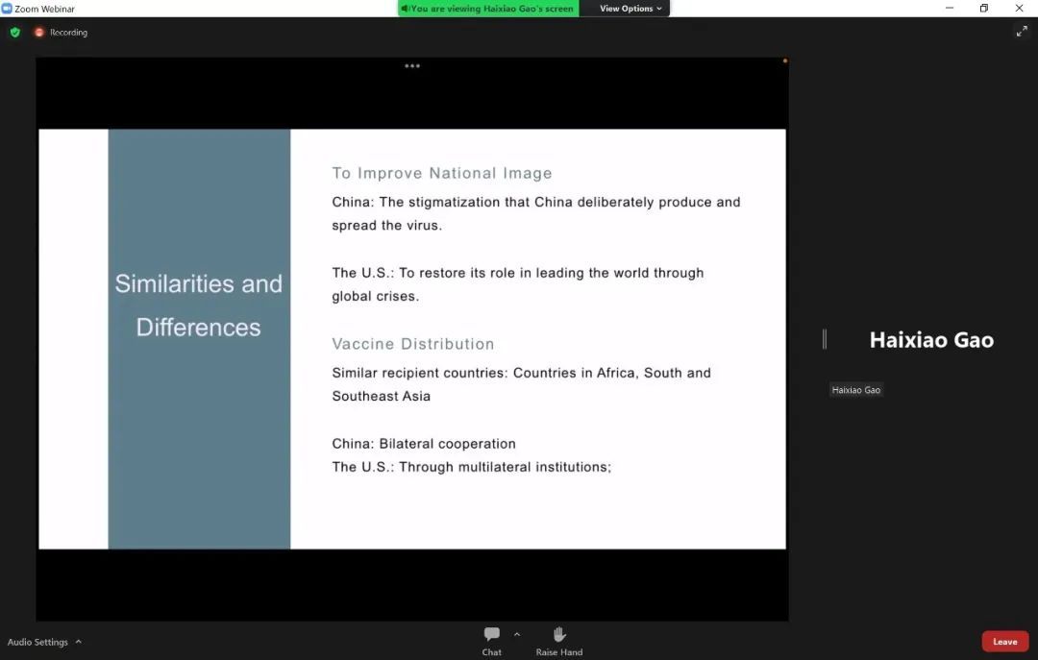Click 'China: The stigmatization' sentence
Image resolution: width=1038 pixels, height=660 pixels.
535,213
